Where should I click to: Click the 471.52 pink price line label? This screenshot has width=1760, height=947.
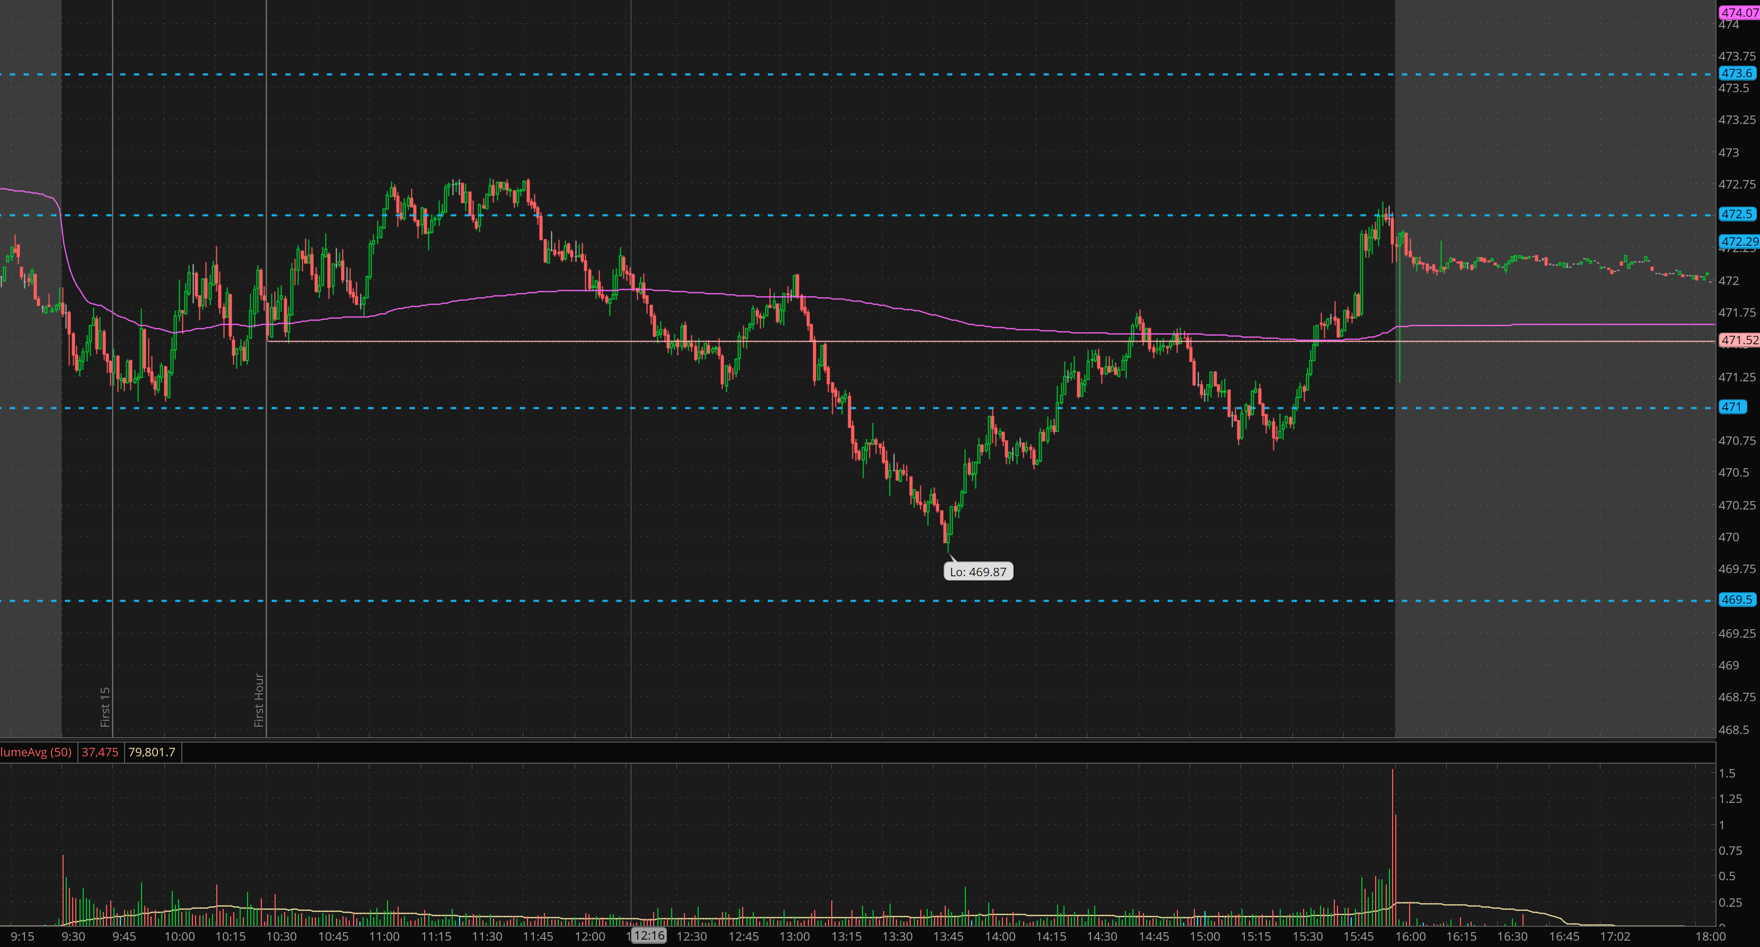point(1739,340)
